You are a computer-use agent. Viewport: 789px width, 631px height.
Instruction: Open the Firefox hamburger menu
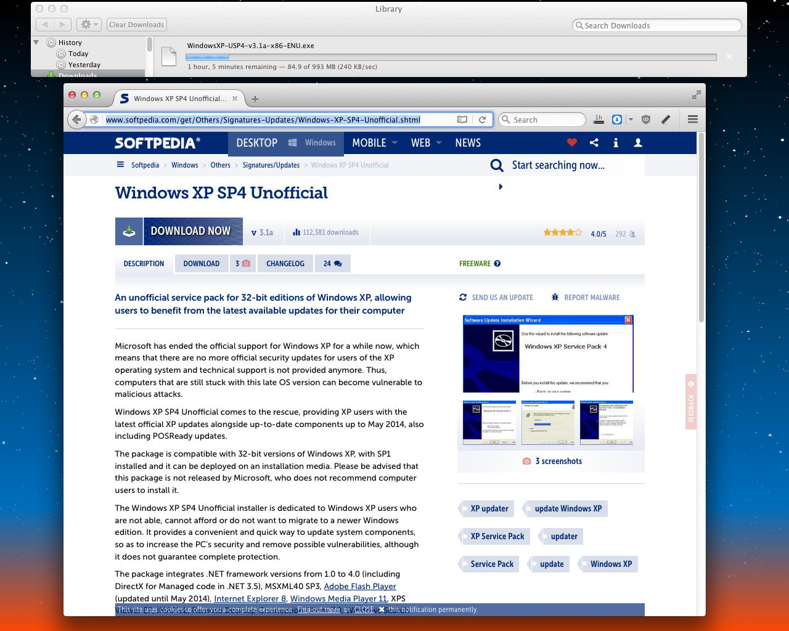click(693, 120)
